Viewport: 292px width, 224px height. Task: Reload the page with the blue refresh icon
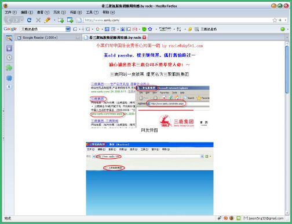[x=29, y=20]
